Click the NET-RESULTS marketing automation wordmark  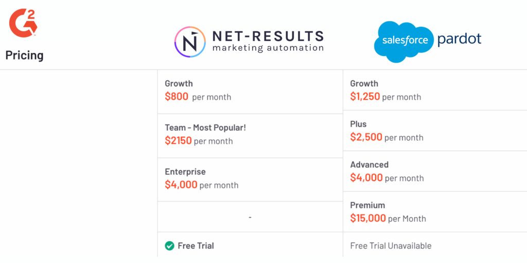click(268, 41)
